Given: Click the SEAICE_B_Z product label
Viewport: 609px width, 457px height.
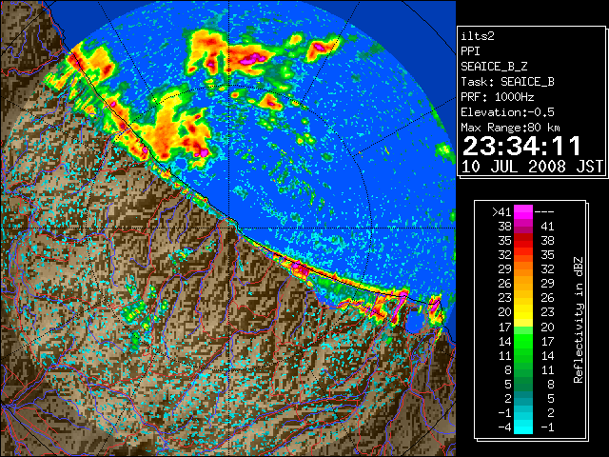Looking at the screenshot, I should point(494,67).
